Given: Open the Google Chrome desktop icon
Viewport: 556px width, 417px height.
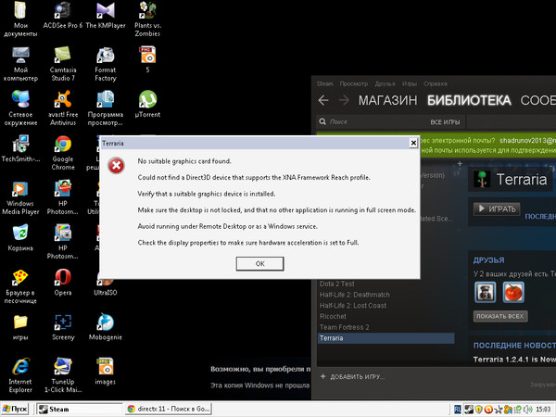Looking at the screenshot, I should coord(63,153).
